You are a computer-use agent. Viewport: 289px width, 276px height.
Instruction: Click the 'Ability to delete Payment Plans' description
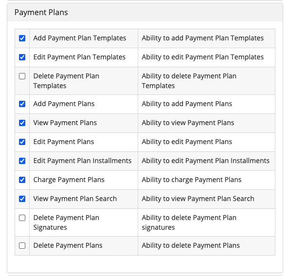(x=191, y=245)
